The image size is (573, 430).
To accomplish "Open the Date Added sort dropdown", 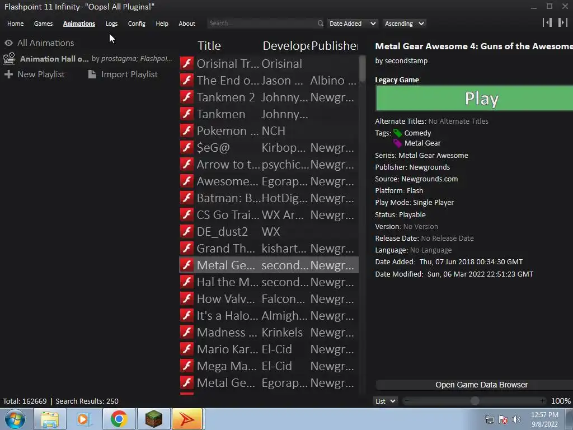I will click(353, 24).
